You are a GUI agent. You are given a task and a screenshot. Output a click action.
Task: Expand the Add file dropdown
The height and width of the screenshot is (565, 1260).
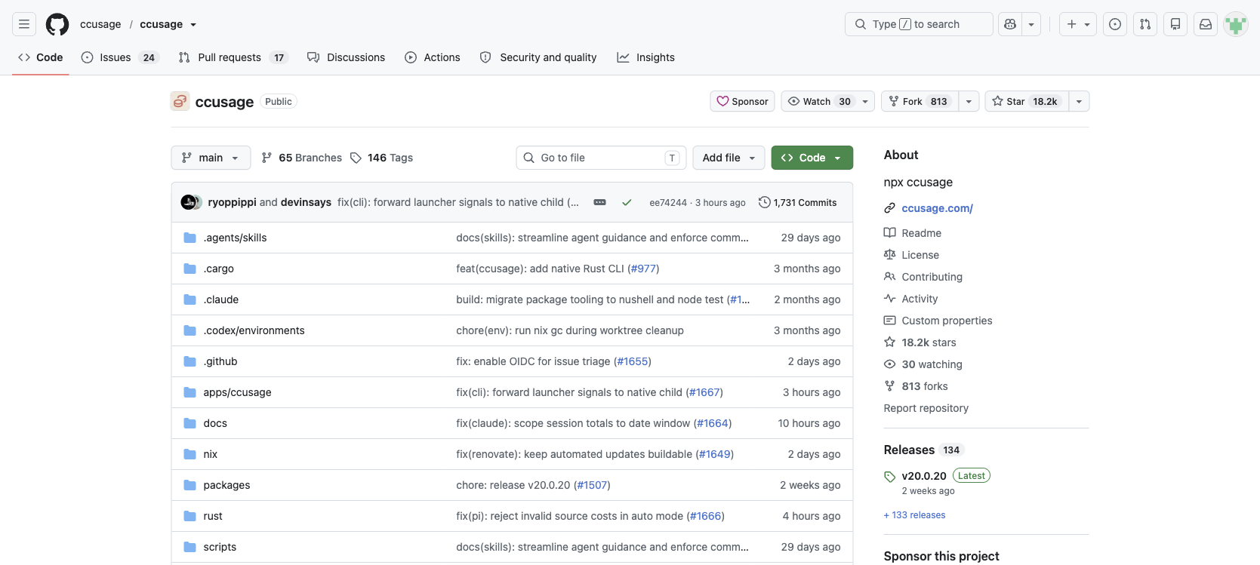tap(729, 158)
